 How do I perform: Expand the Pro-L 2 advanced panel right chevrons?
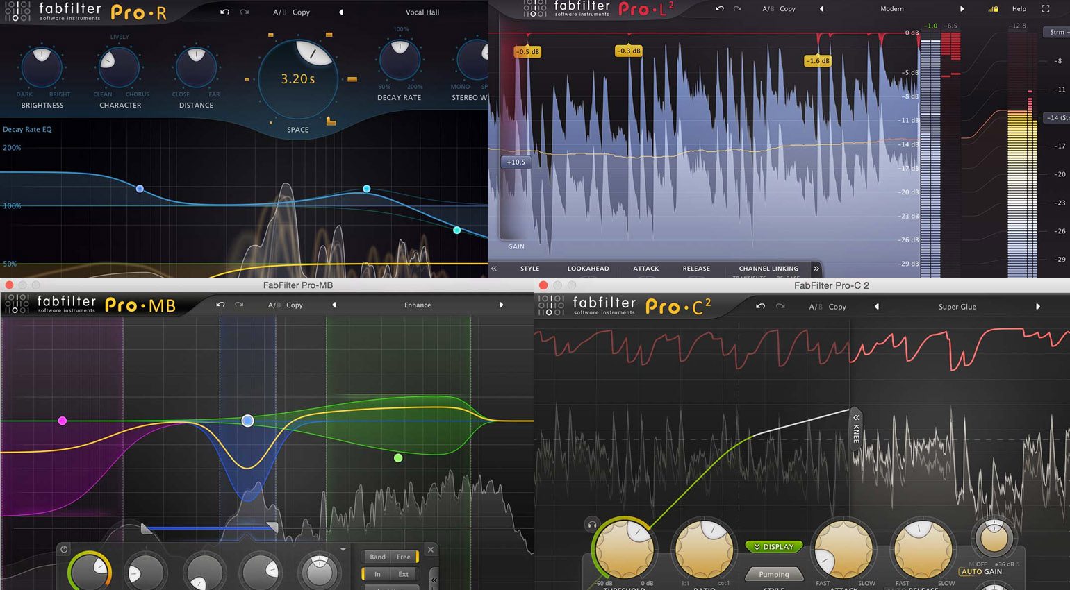[816, 268]
